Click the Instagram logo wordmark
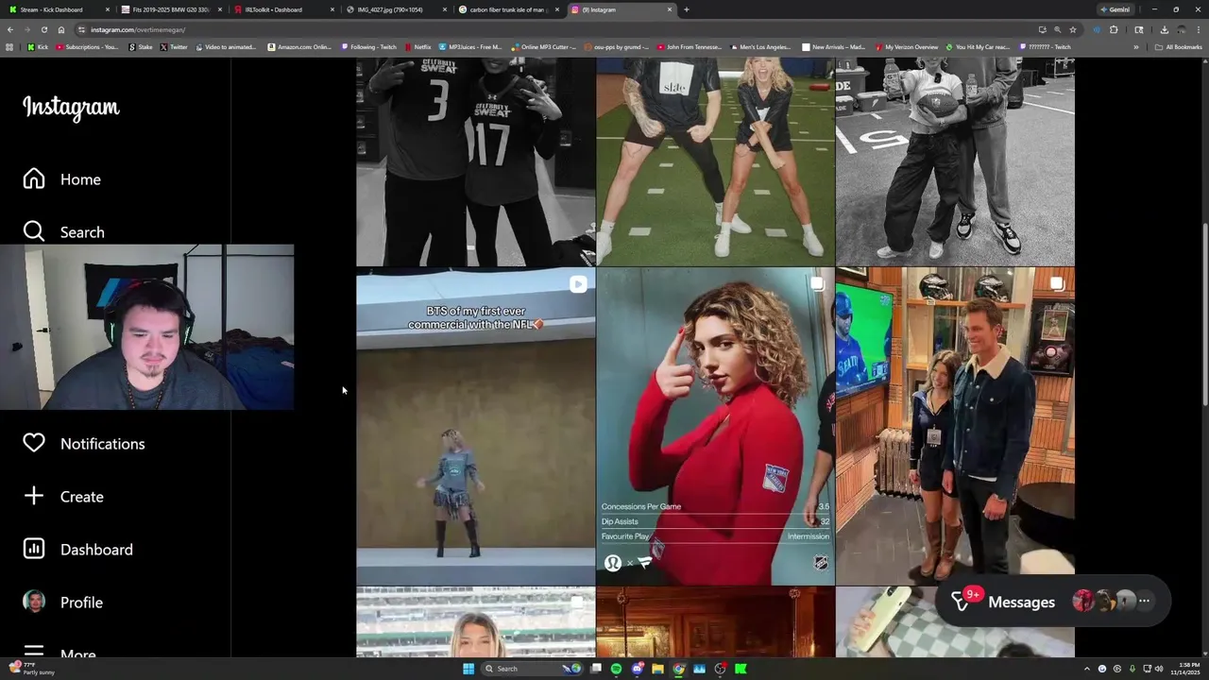Image resolution: width=1209 pixels, height=680 pixels. 71,108
